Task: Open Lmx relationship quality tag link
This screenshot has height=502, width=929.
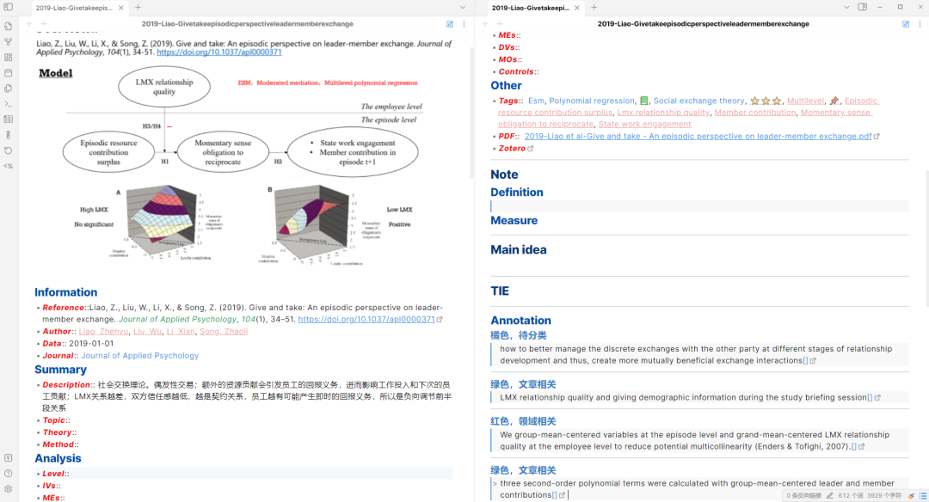Action: tap(663, 113)
